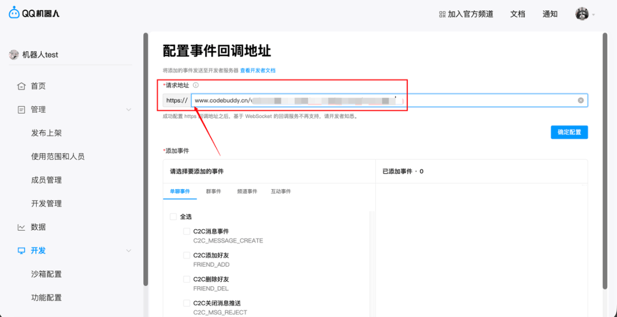This screenshot has height=317, width=617.
Task: Check the C2C消息事件 checkbox
Action: coord(186,231)
